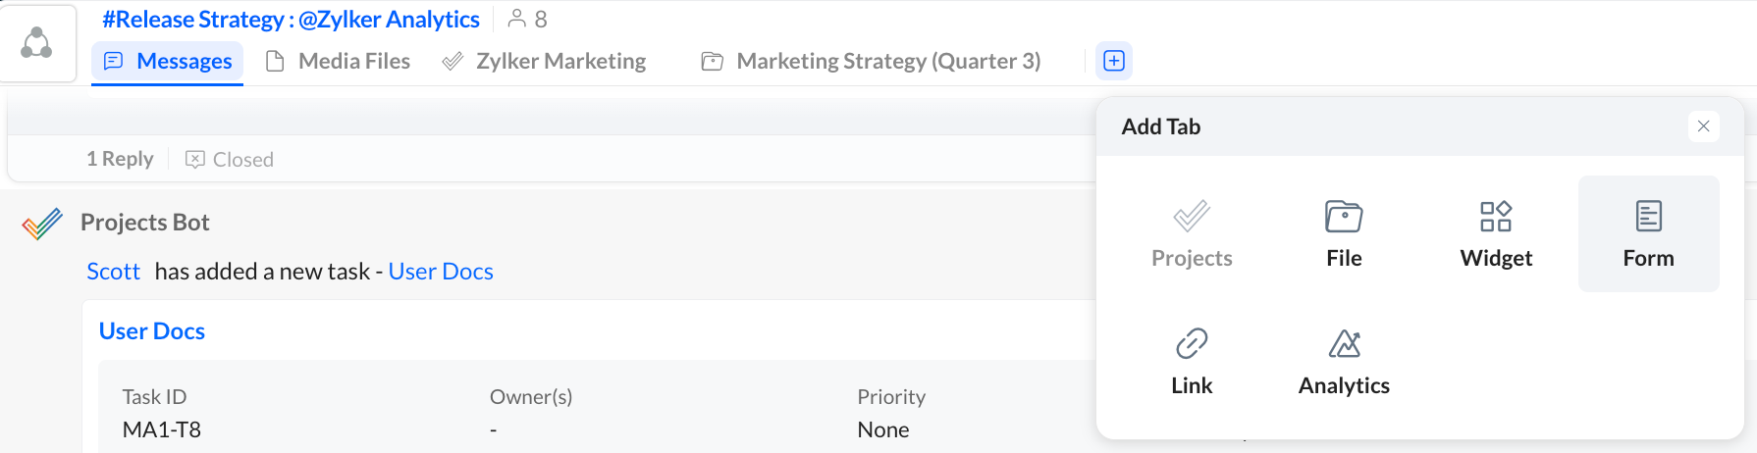The width and height of the screenshot is (1757, 453).
Task: Open the User Docs card title
Action: [x=152, y=331]
